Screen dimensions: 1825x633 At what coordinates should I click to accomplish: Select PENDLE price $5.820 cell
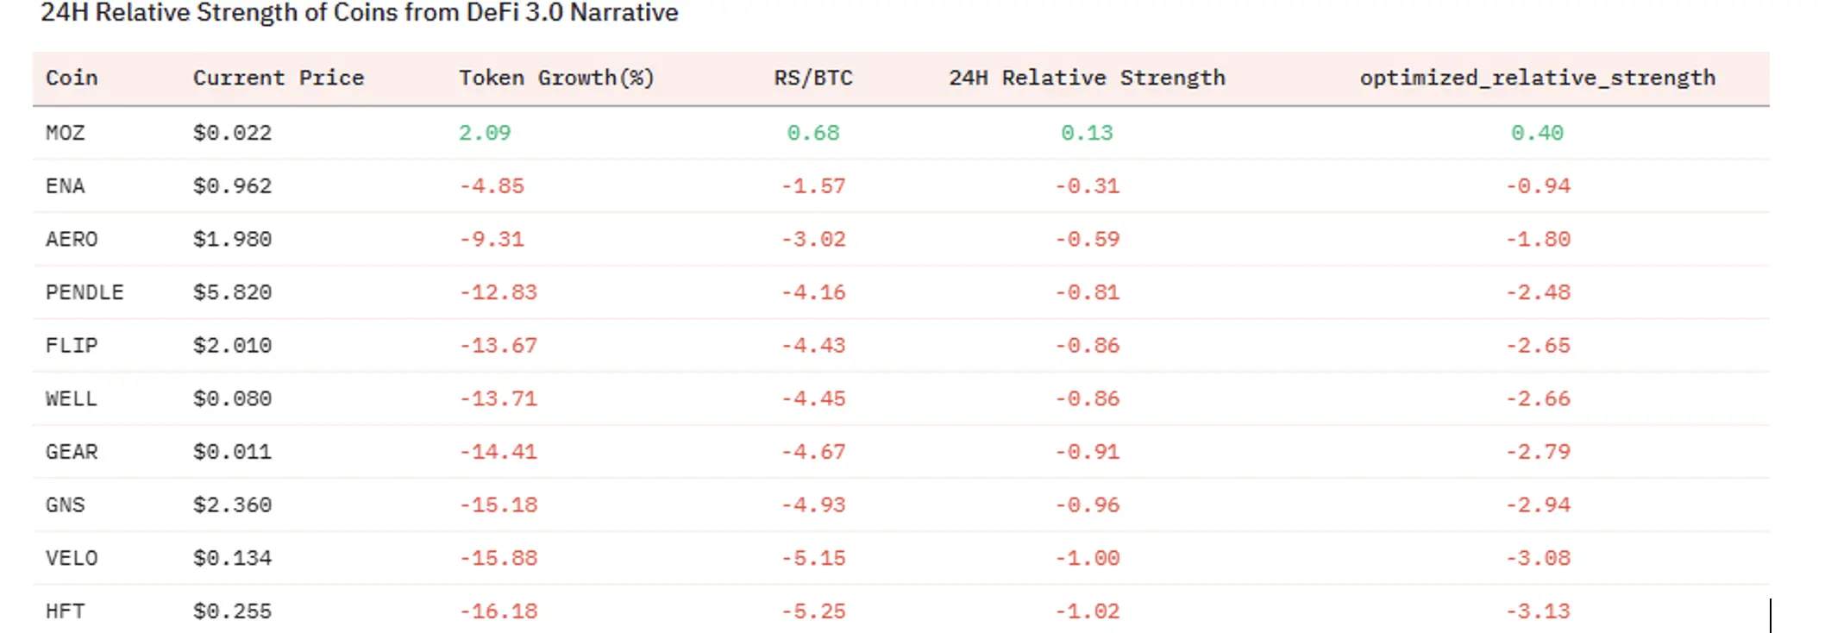232,292
